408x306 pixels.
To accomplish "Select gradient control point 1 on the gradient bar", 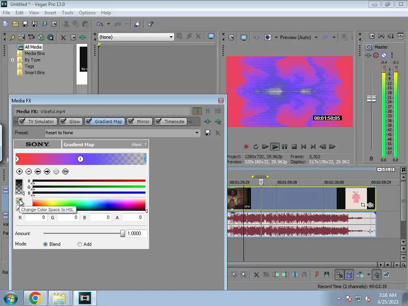I will 80,159.
